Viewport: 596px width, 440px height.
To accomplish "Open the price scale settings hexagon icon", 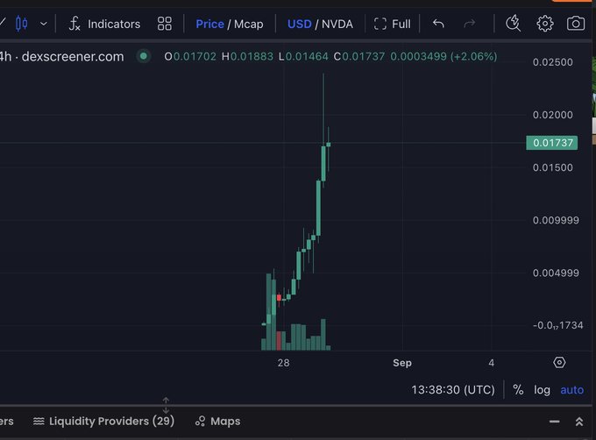I will pos(559,363).
